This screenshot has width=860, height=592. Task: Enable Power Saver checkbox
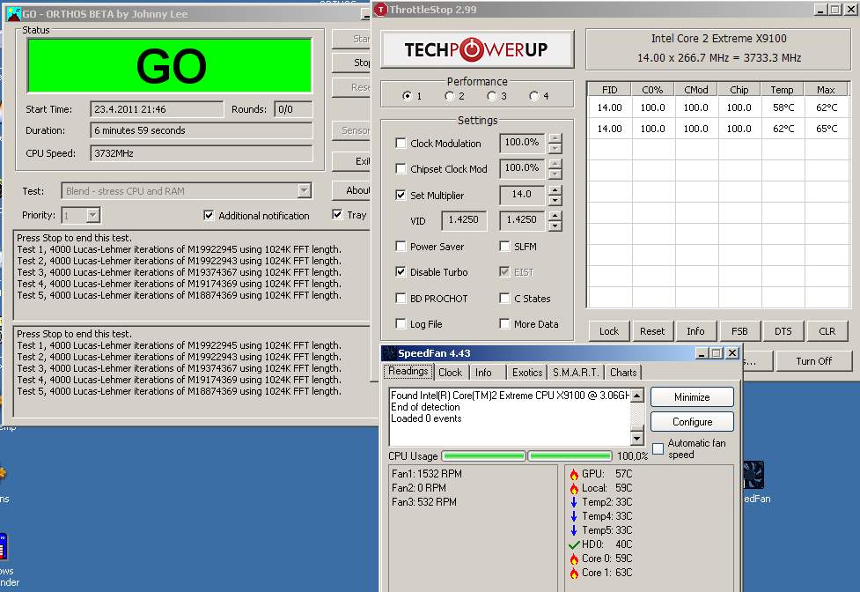pos(401,247)
